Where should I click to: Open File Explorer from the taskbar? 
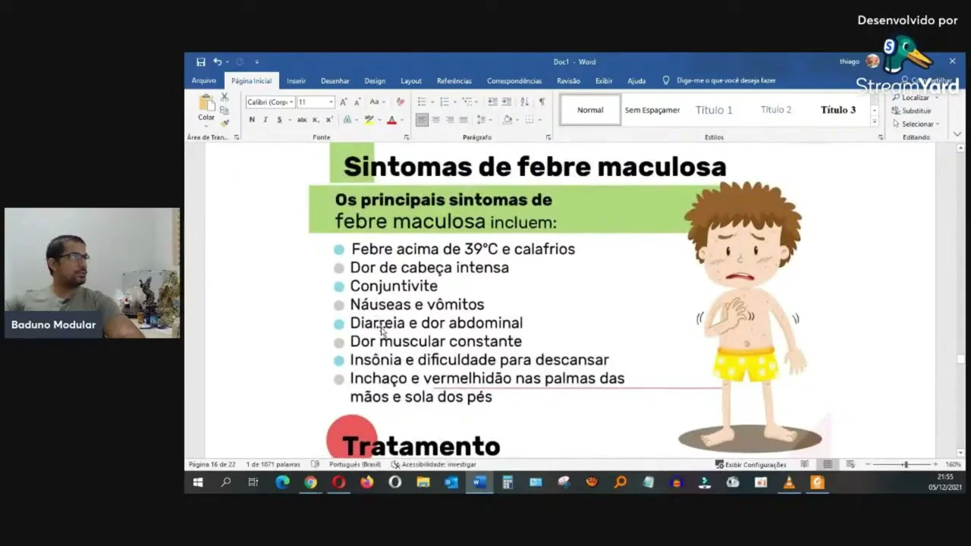point(423,482)
